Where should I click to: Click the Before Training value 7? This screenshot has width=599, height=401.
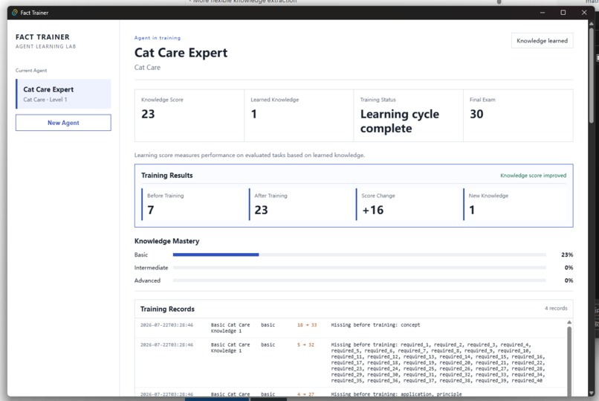pyautogui.click(x=151, y=210)
